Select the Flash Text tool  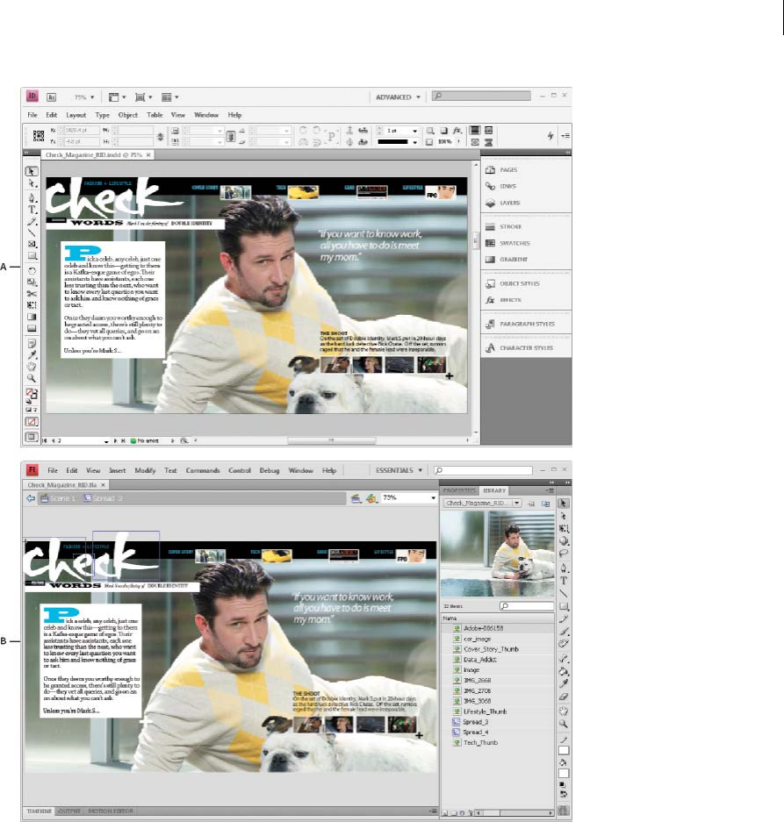[x=564, y=581]
